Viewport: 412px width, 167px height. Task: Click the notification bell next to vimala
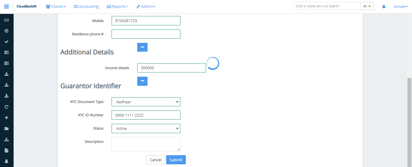tap(384, 6)
